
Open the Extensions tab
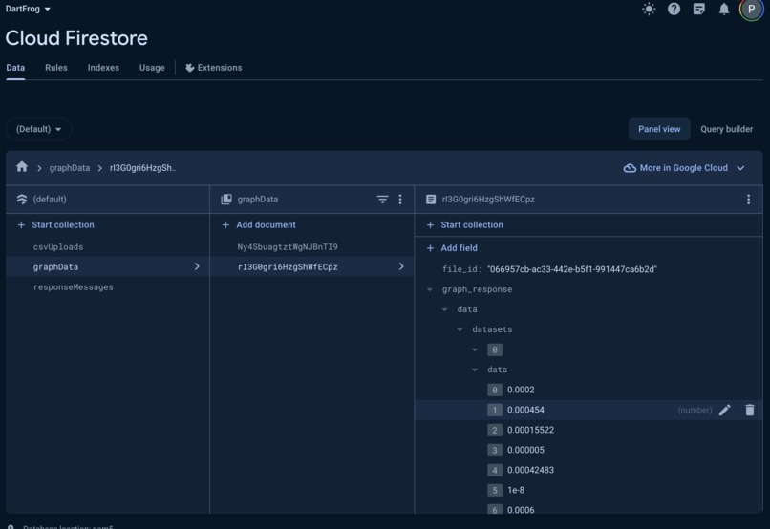coord(214,68)
